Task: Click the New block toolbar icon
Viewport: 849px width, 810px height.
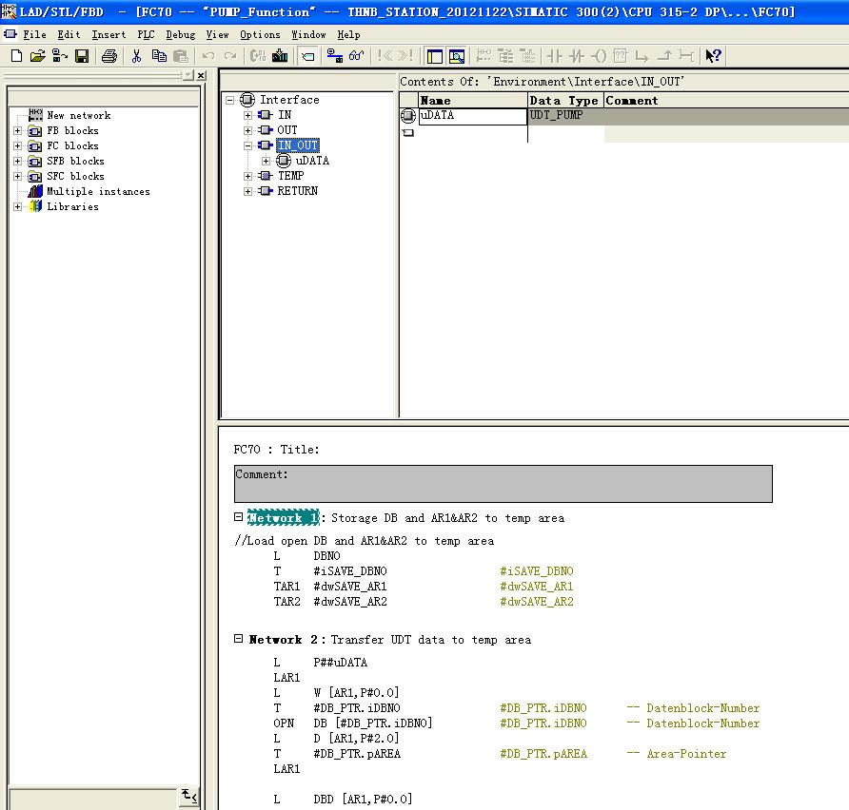Action: coord(16,56)
